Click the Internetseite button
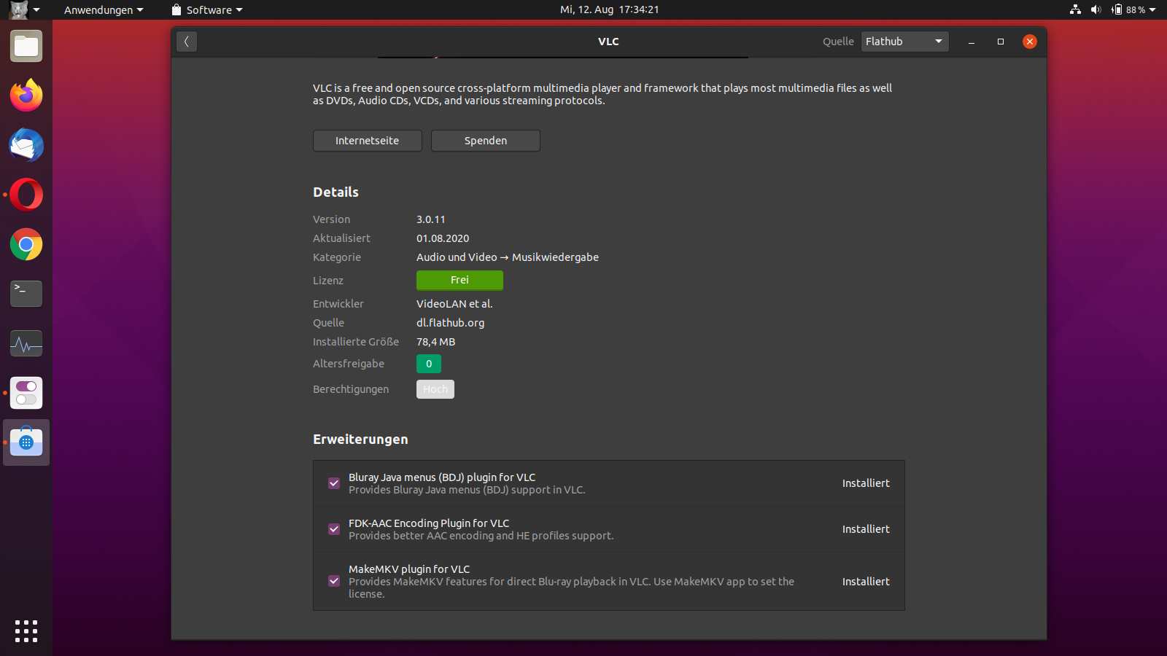This screenshot has height=656, width=1167. tap(368, 141)
